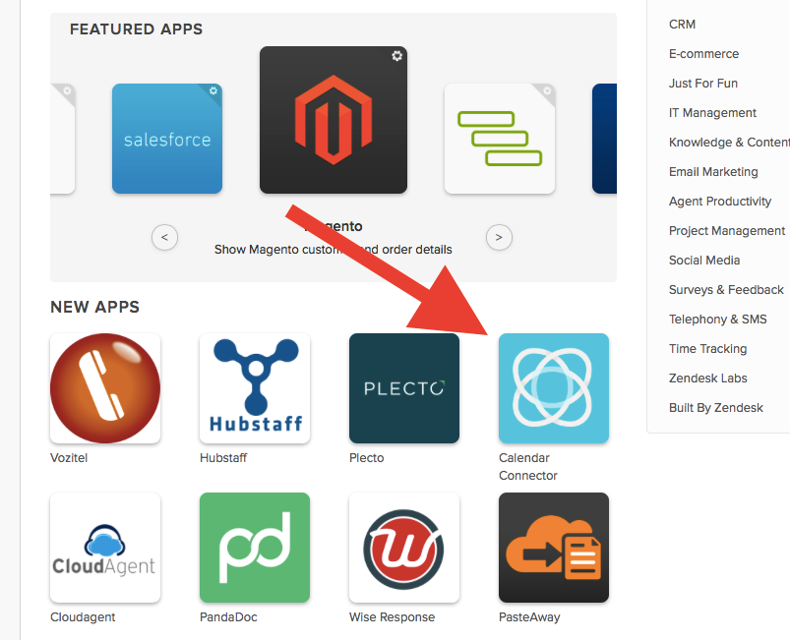Screen dimensions: 790x640
Task: Show next featured app with right arrow
Action: [x=500, y=237]
